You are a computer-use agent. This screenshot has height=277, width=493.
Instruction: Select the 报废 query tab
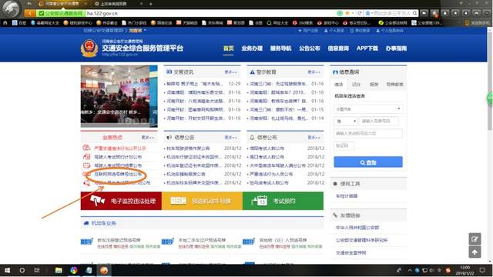(374, 84)
